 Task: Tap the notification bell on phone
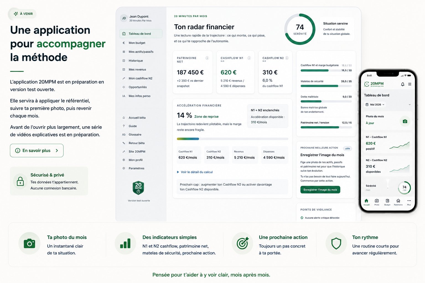403,84
